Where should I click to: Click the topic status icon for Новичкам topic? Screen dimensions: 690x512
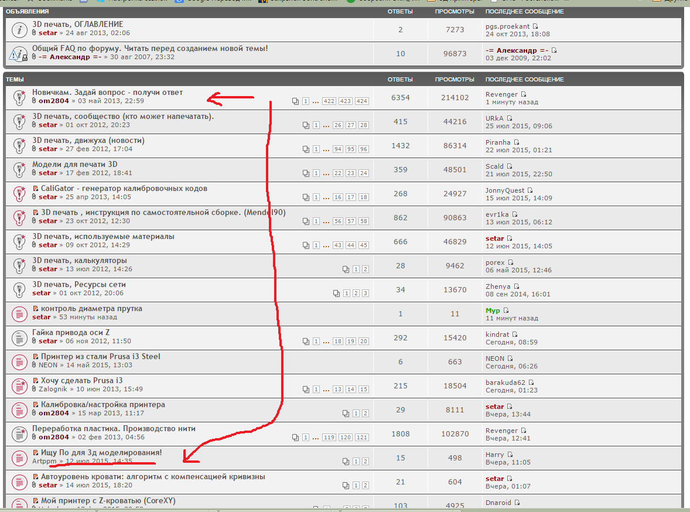click(19, 98)
